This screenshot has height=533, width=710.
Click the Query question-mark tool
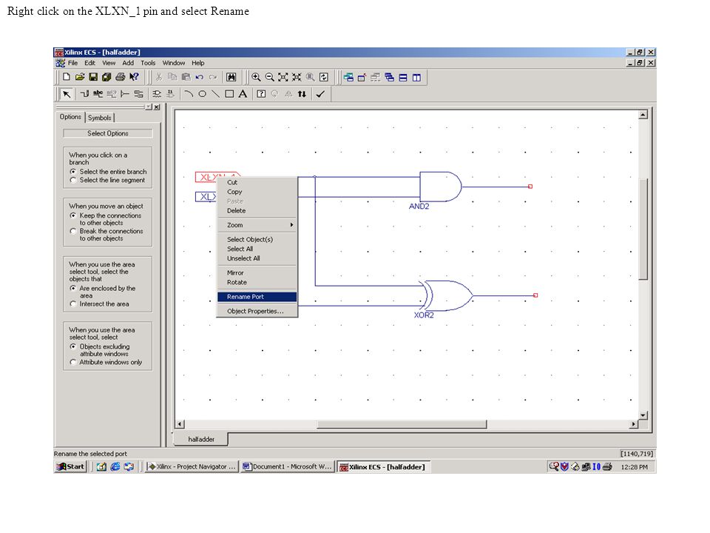(261, 94)
